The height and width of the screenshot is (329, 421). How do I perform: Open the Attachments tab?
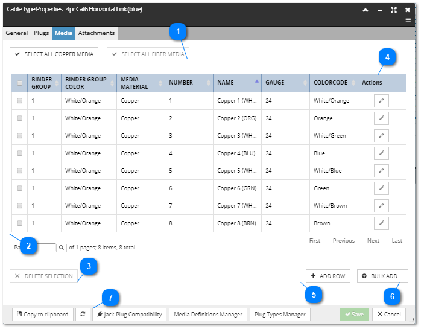(97, 33)
